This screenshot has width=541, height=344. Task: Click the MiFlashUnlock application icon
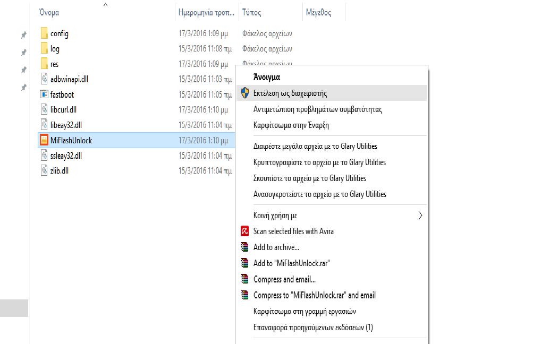(x=45, y=140)
